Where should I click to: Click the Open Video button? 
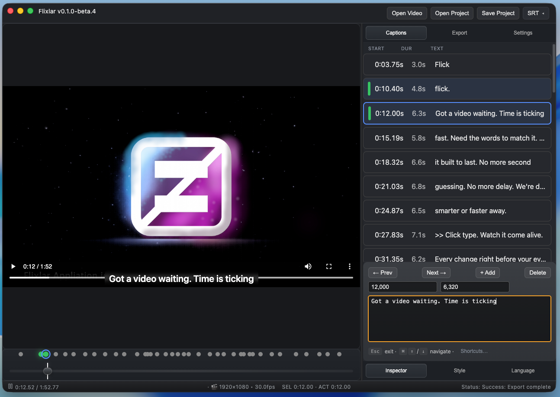click(407, 13)
